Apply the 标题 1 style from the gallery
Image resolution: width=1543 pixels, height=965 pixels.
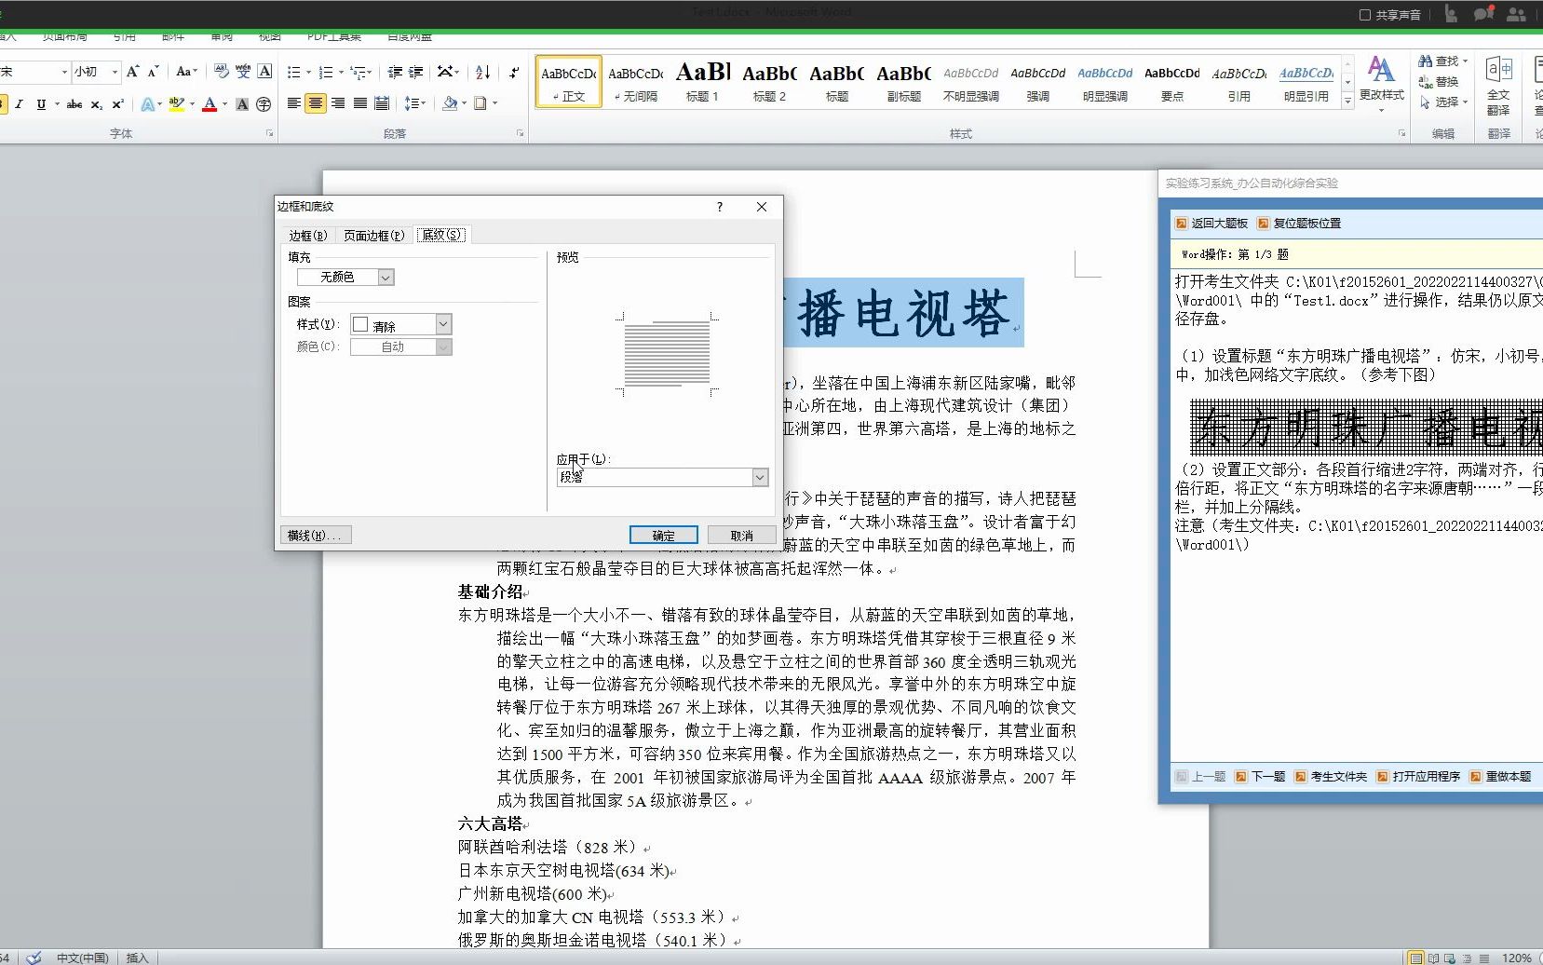(x=703, y=81)
